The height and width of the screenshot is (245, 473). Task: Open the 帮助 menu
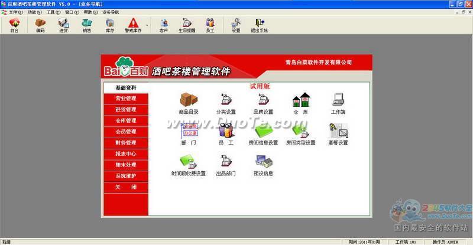click(x=90, y=12)
